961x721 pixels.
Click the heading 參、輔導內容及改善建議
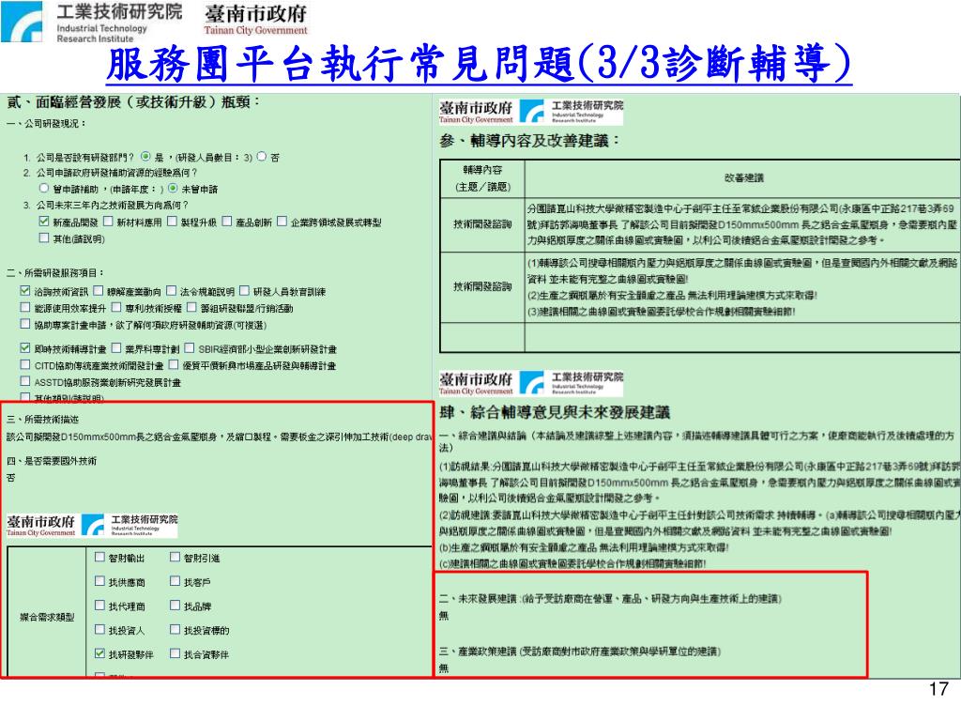[x=529, y=141]
